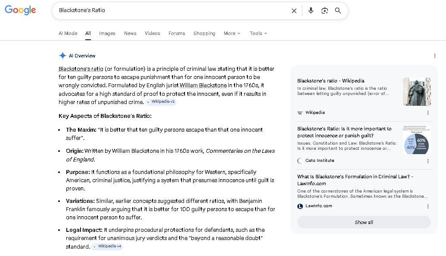Expand the More search filters dropdown
Viewport: 446px width, 256px height.
tap(232, 33)
